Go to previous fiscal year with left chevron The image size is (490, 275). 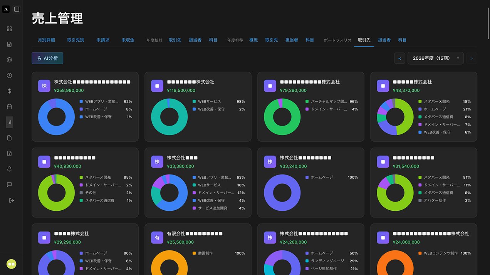coord(399,58)
